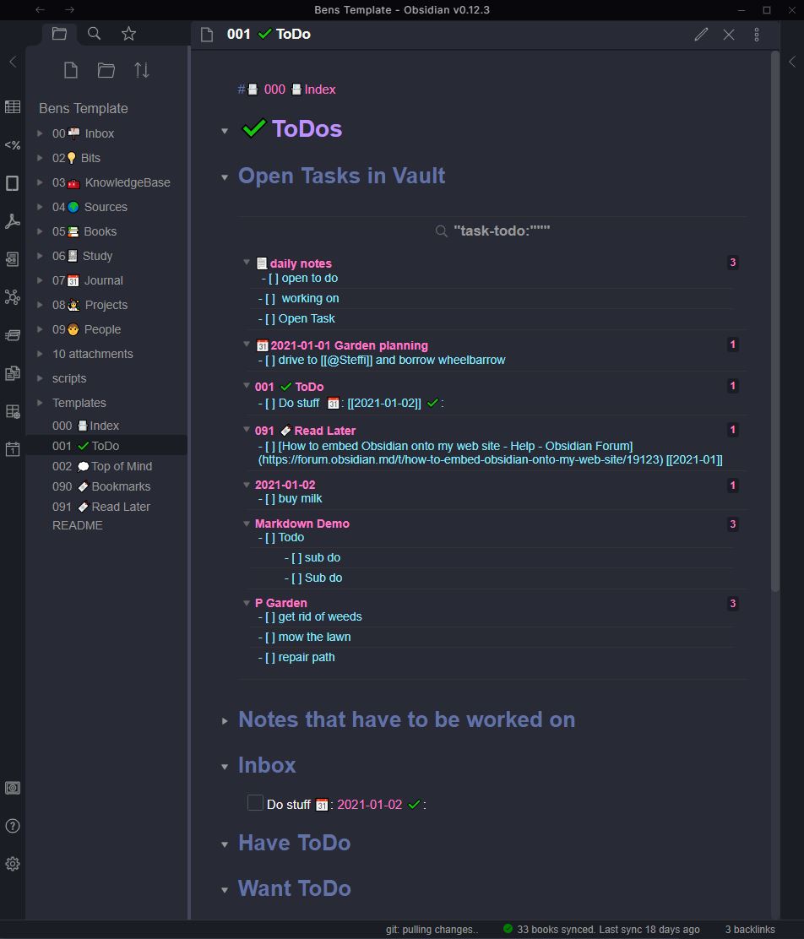Click the Settings gear icon
This screenshot has width=804, height=939.
tap(13, 864)
